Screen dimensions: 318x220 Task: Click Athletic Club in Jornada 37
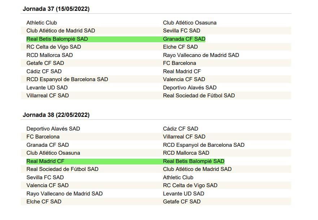click(x=42, y=23)
